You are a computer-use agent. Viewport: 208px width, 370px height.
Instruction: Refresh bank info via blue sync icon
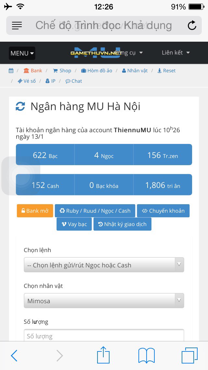point(20,107)
